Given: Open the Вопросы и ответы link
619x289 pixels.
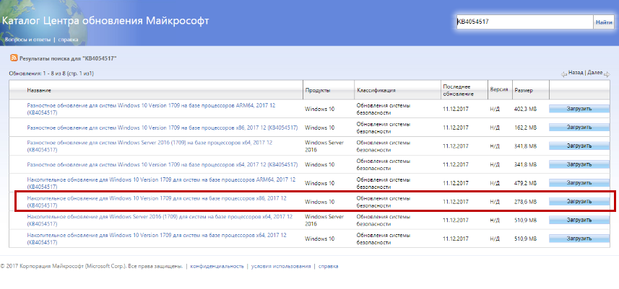Looking at the screenshot, I should pos(27,39).
